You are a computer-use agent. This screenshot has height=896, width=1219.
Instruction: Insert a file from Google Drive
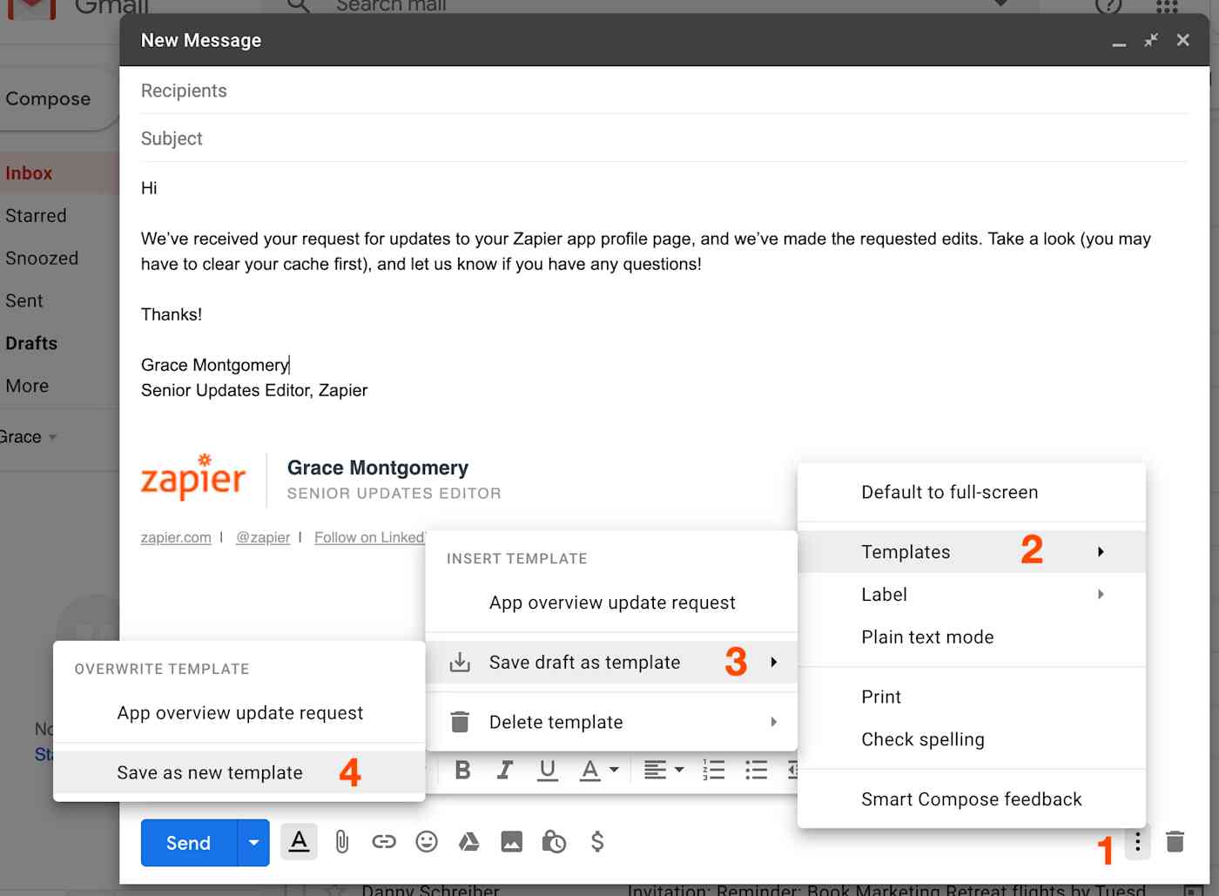(x=468, y=842)
